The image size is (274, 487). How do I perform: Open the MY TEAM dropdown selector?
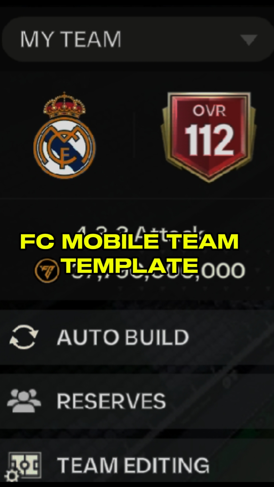pyautogui.click(x=137, y=39)
